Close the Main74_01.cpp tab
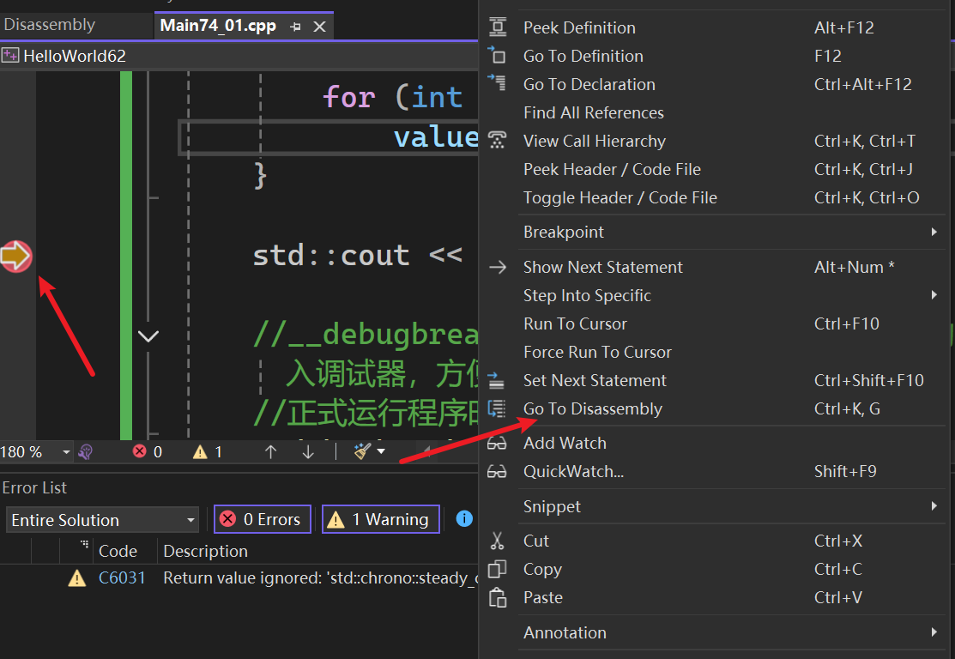Image resolution: width=955 pixels, height=659 pixels. (319, 27)
